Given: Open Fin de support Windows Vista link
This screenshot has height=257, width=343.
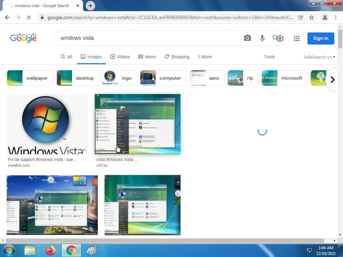Looking at the screenshot, I should [43, 160].
